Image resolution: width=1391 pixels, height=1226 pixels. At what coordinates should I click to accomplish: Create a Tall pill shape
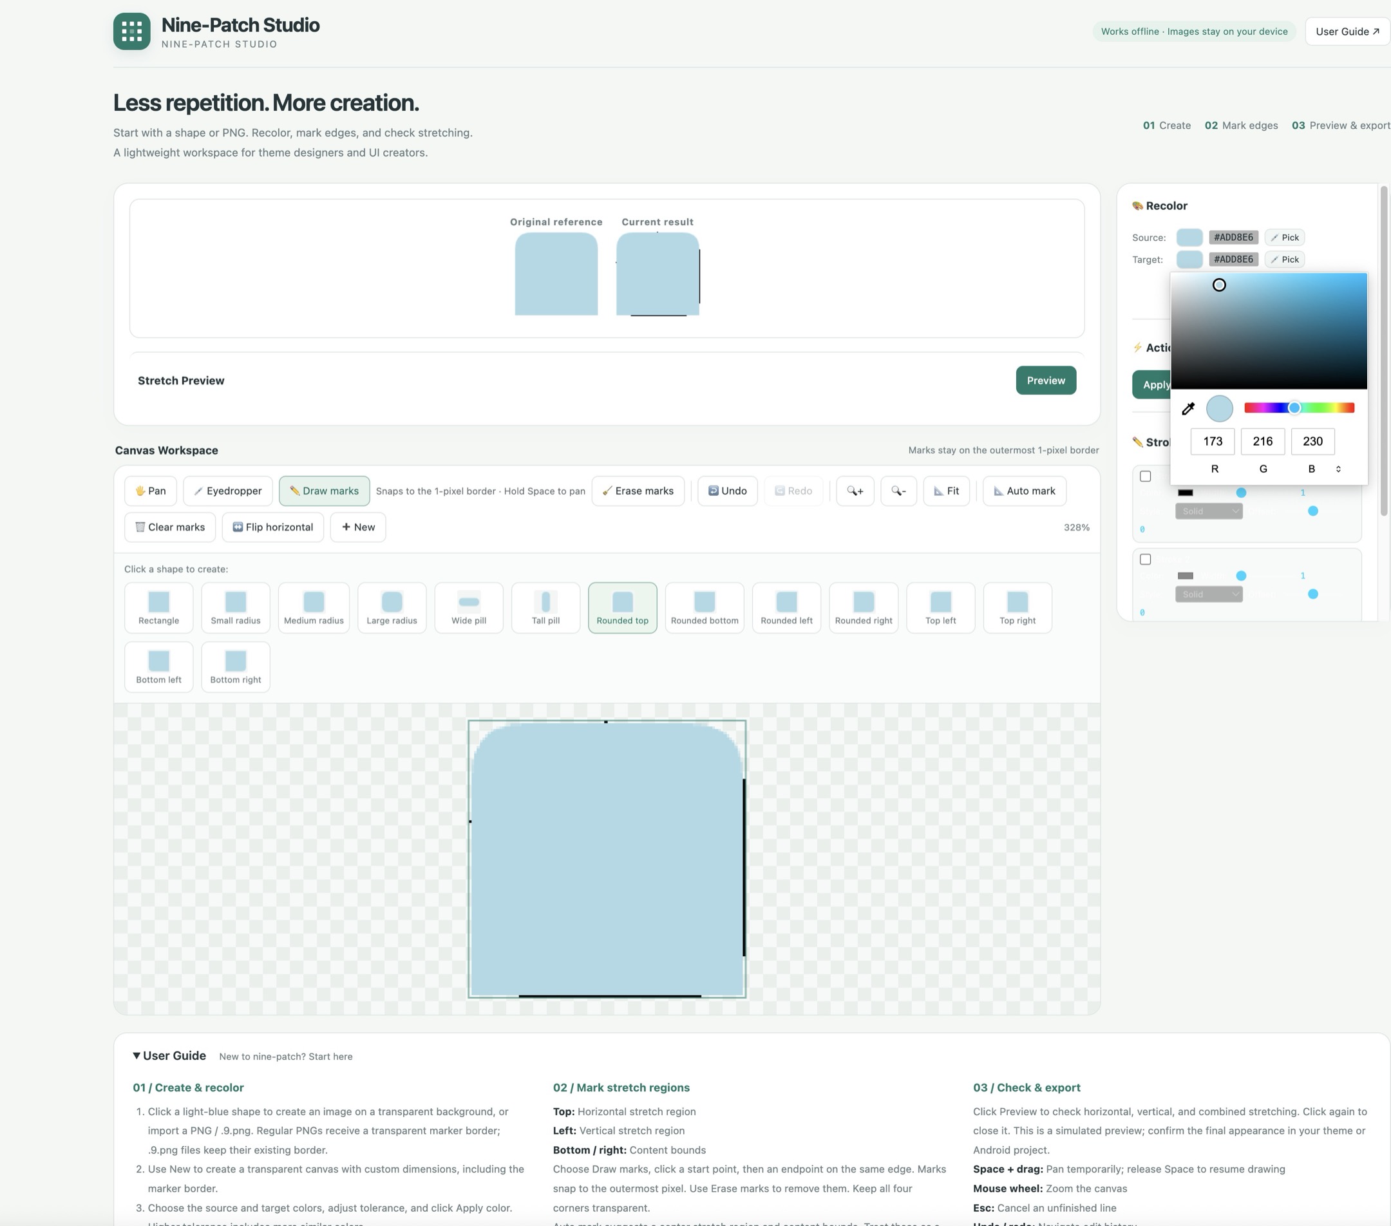(546, 608)
